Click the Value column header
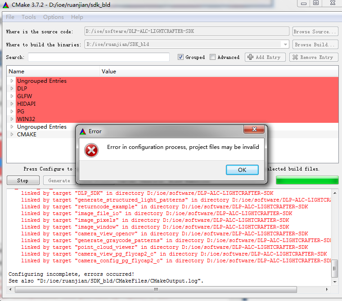Image resolution: width=342 pixels, height=301 pixels. coord(219,72)
